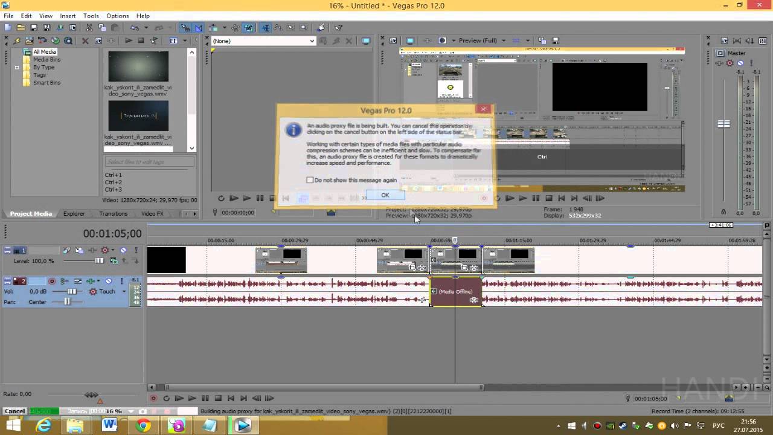Adjust the audio track Pan slider
The width and height of the screenshot is (773, 435).
point(67,301)
